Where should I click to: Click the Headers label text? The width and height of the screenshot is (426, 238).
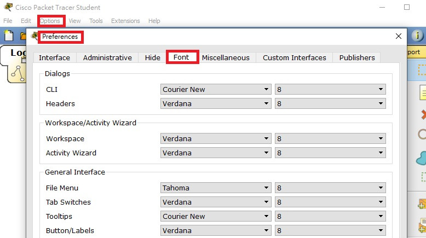pos(60,103)
